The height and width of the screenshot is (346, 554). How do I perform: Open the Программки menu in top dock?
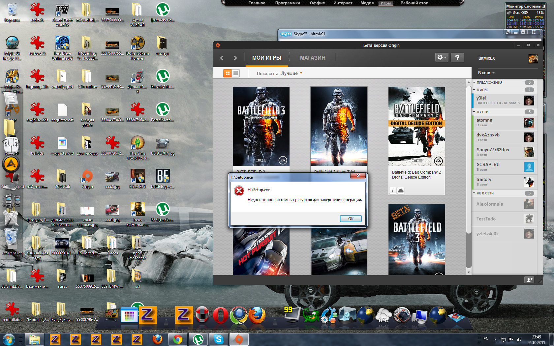(288, 3)
